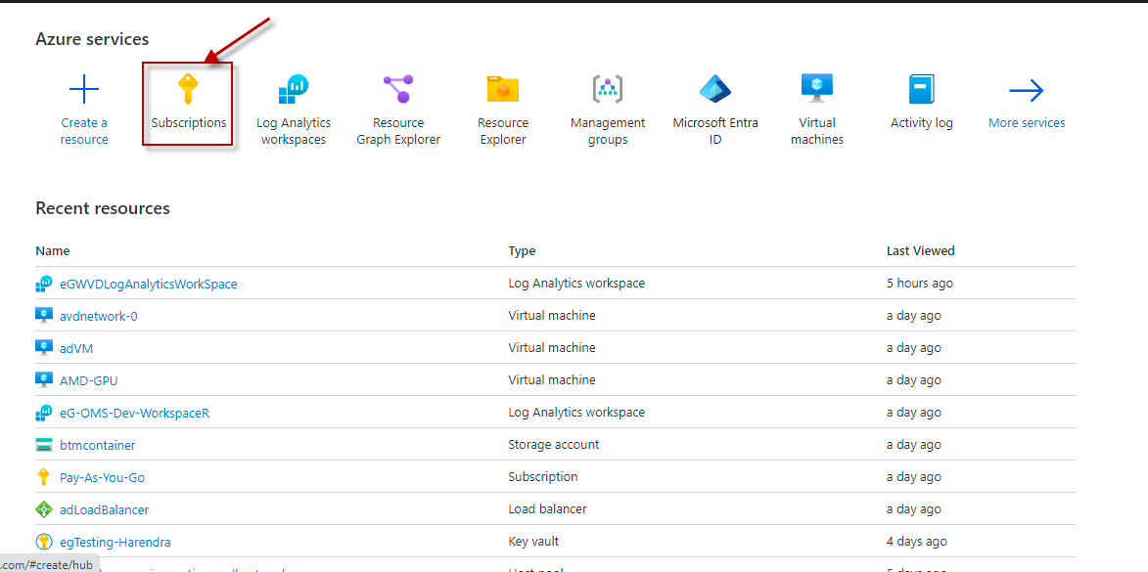Click 'Load balancer' type in adLoadBalancer row
This screenshot has height=572, width=1148.
tap(548, 509)
